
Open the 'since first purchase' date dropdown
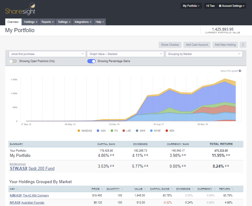click(47, 54)
